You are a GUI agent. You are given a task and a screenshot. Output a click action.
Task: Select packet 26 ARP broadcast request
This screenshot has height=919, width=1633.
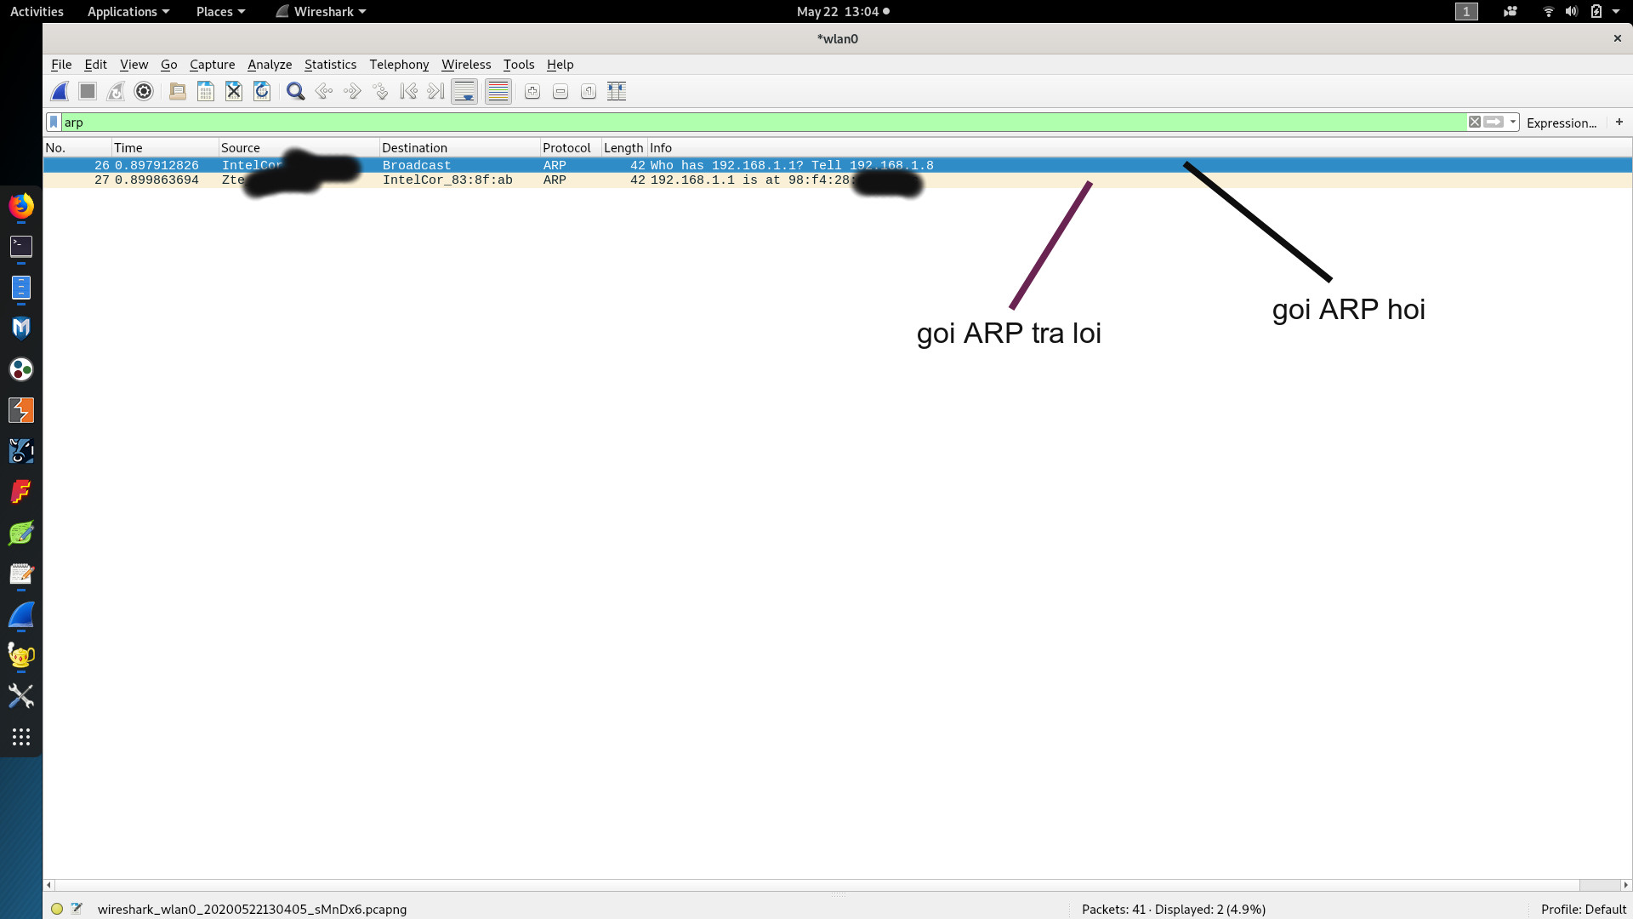838,165
